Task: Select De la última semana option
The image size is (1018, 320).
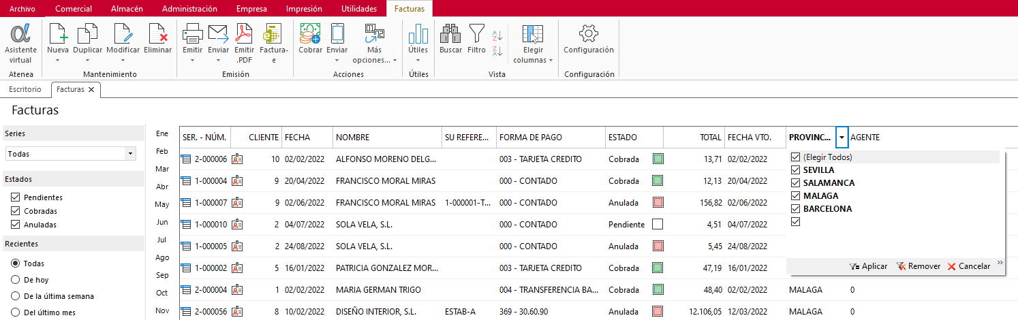Action: point(16,296)
